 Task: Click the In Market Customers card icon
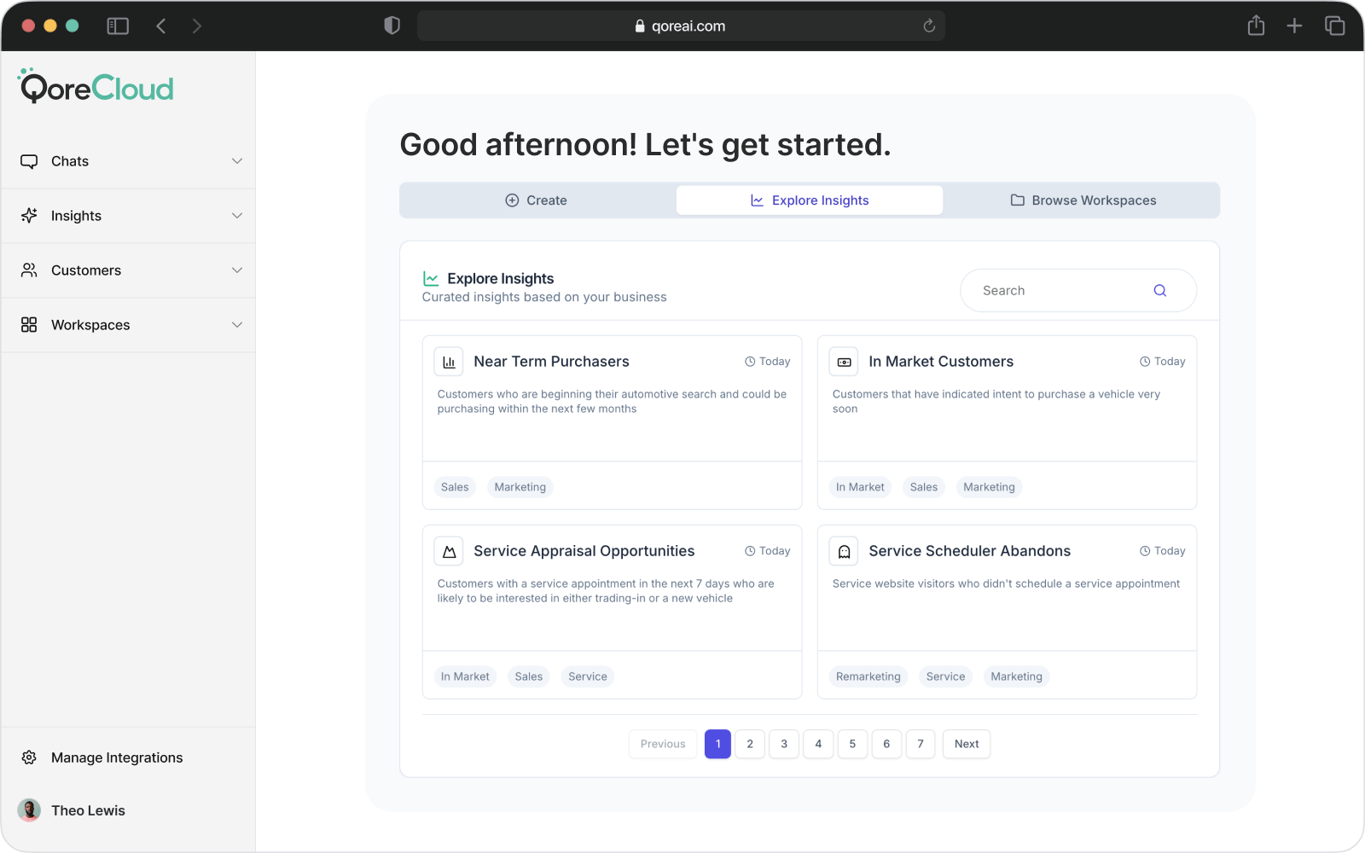pos(844,362)
